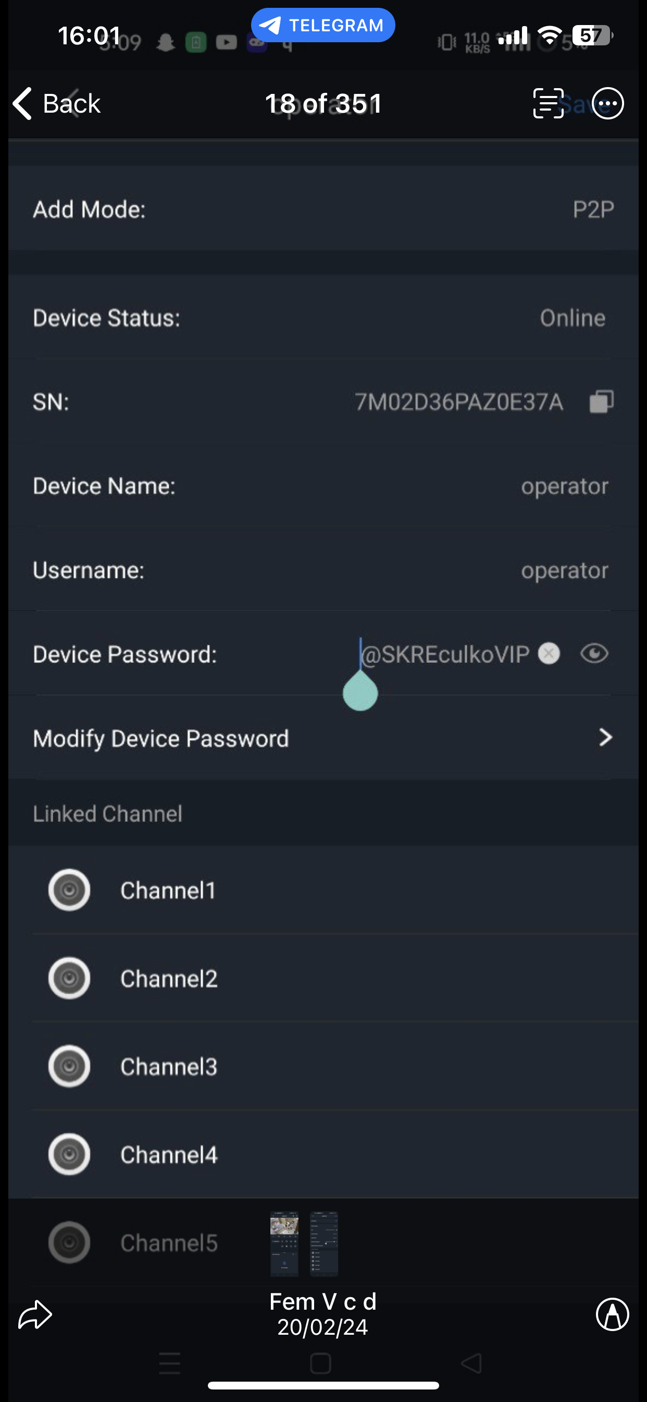Tap the Channel5 list item
647x1402 pixels.
[169, 1243]
